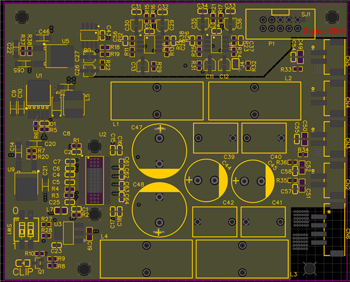Select the CN4 connector footprint

(328, 98)
